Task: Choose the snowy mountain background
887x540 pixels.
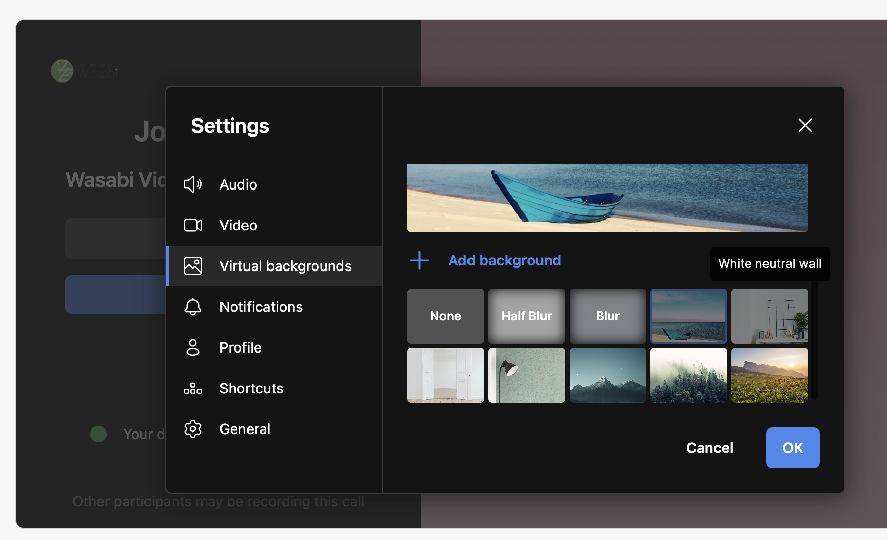Action: pyautogui.click(x=608, y=375)
